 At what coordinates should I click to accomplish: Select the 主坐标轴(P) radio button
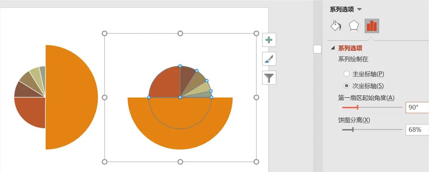pyautogui.click(x=347, y=74)
